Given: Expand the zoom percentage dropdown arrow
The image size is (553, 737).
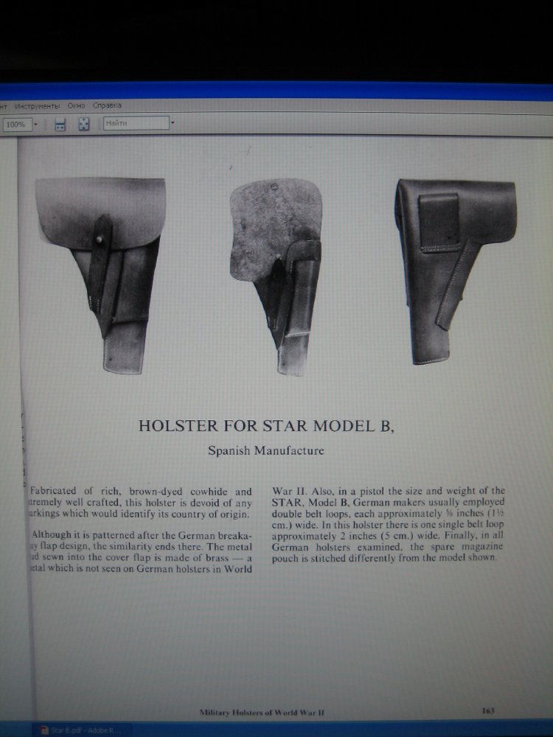Looking at the screenshot, I should click(x=35, y=125).
